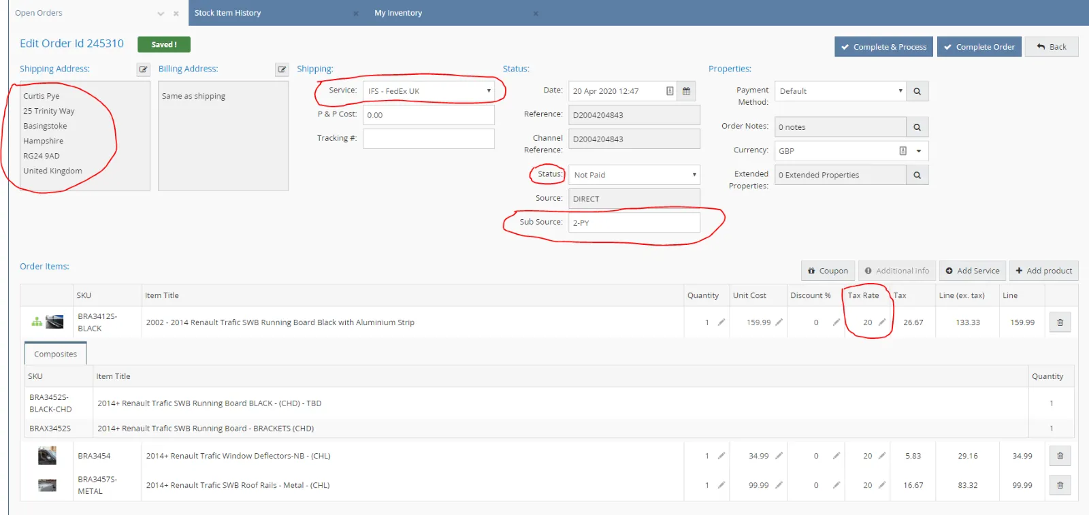Edit the billing address pencil icon

282,69
